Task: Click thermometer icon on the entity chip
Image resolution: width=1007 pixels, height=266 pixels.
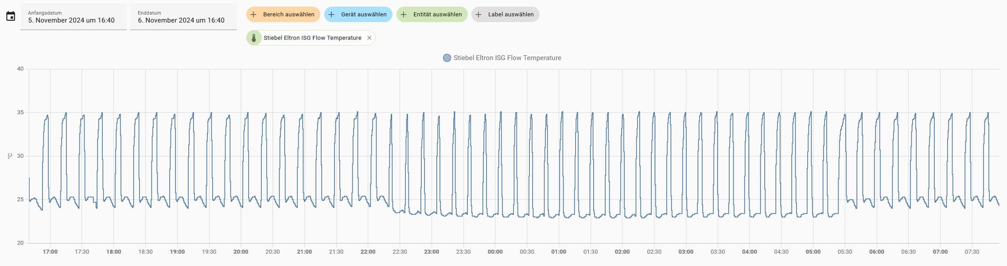Action: 254,38
